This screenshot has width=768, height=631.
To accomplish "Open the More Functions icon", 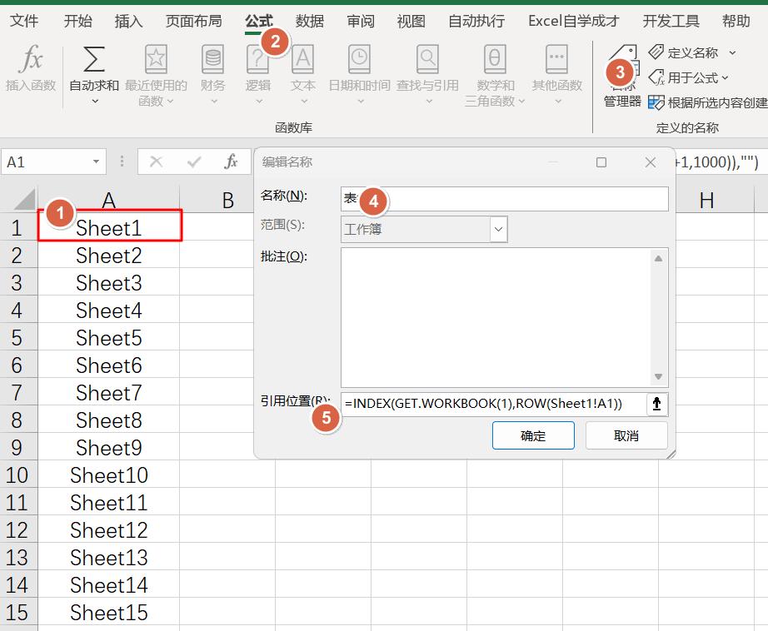I will (556, 59).
